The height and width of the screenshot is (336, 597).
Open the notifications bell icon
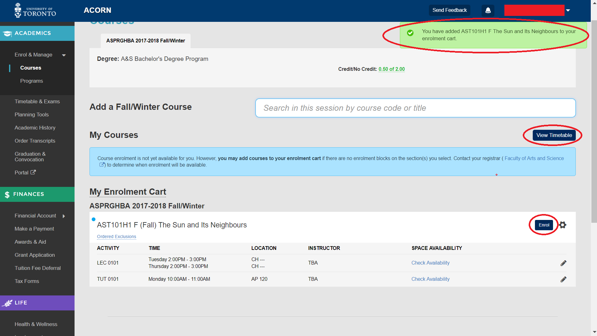[488, 10]
